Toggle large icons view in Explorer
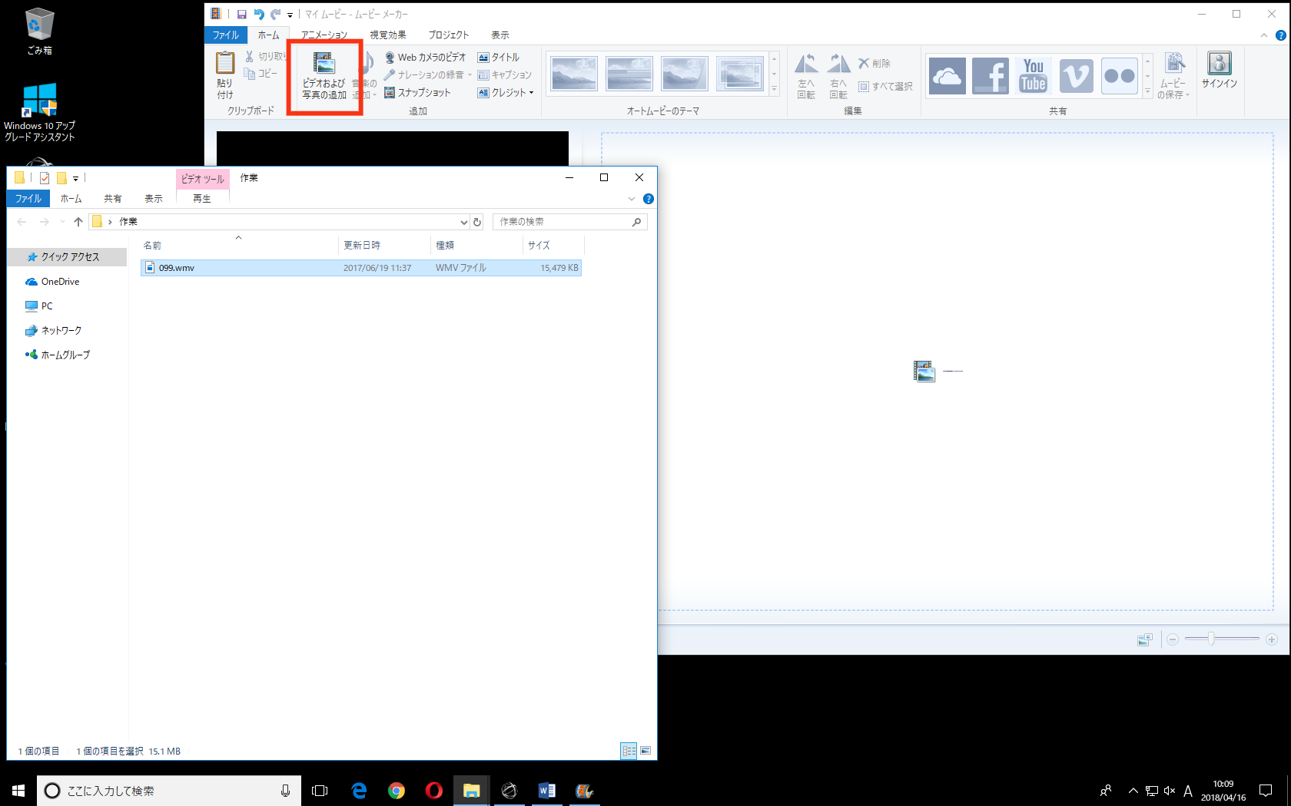The height and width of the screenshot is (806, 1291). click(645, 751)
